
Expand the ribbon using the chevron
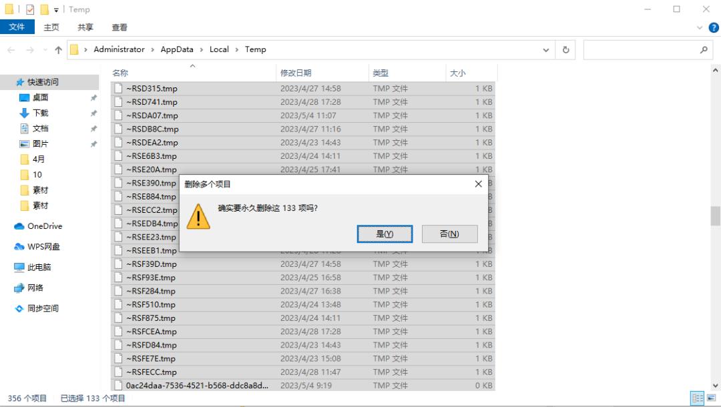pyautogui.click(x=700, y=27)
